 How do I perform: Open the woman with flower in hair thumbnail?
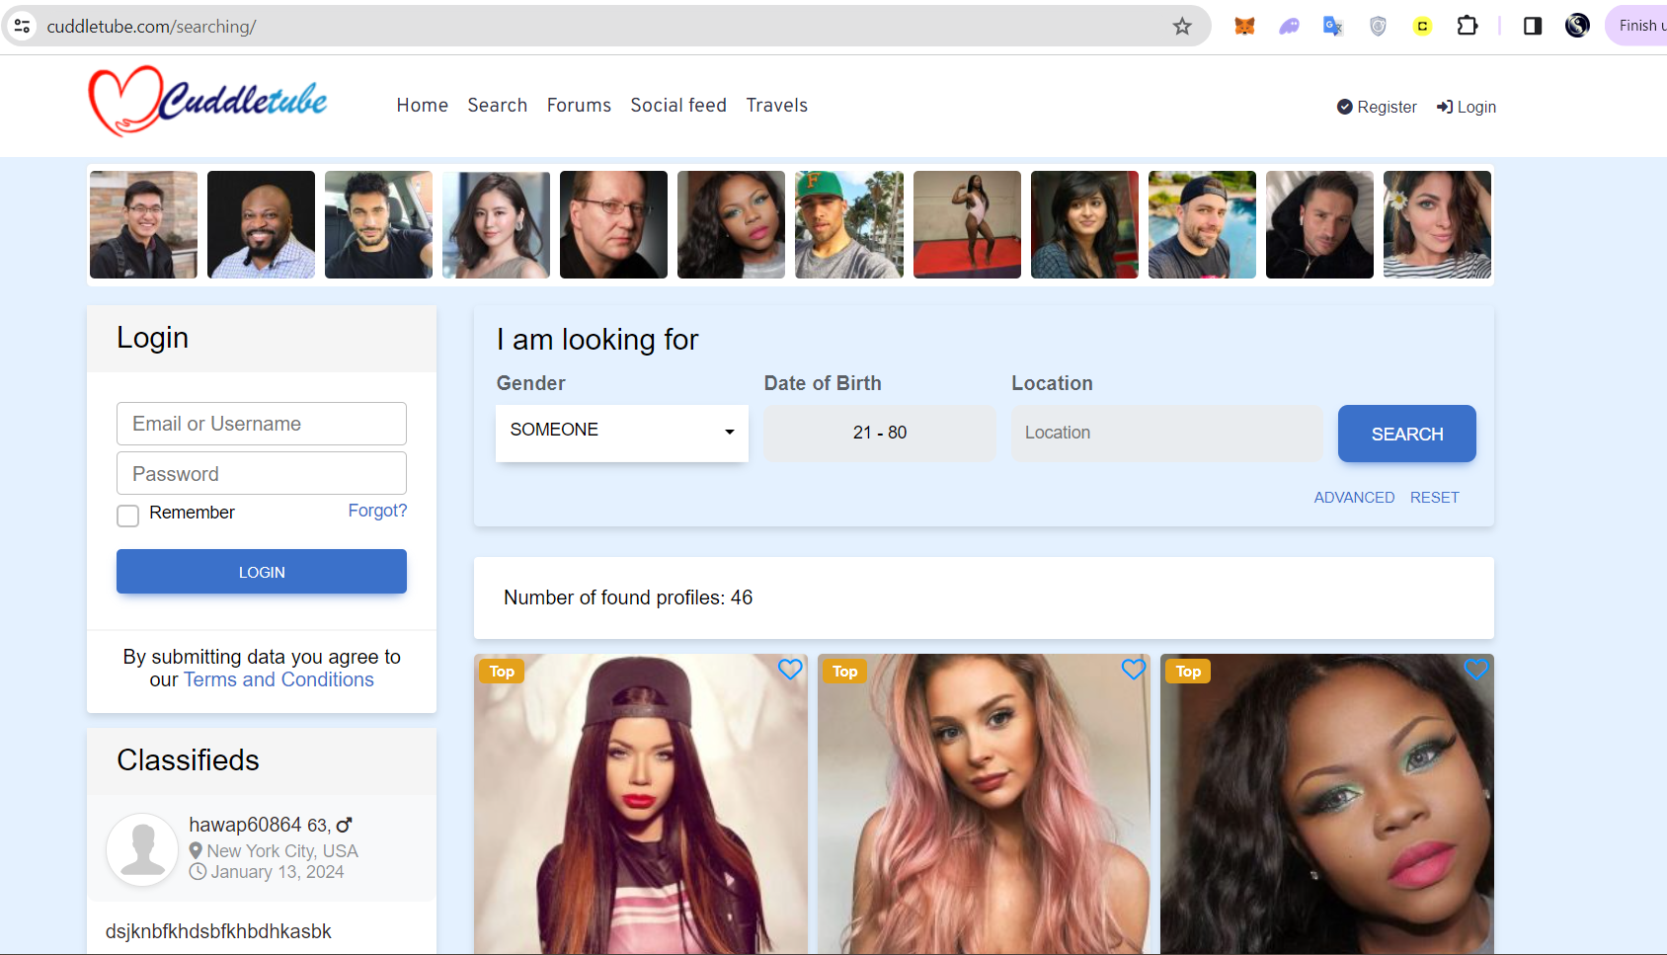coord(1438,224)
